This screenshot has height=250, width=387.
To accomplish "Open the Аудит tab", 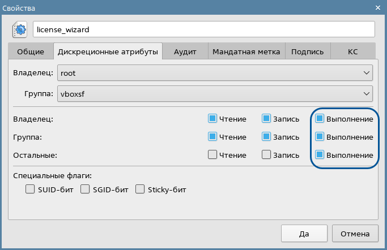I will coord(185,52).
